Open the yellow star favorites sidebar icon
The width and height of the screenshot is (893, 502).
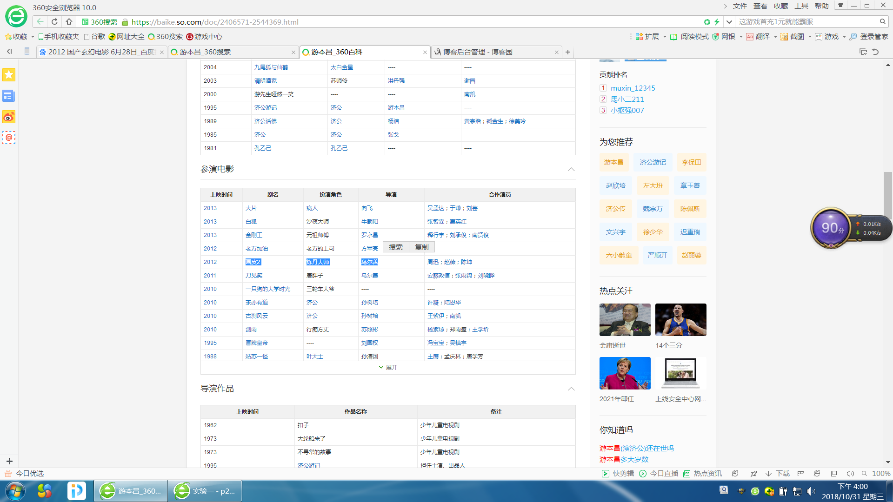[x=9, y=75]
